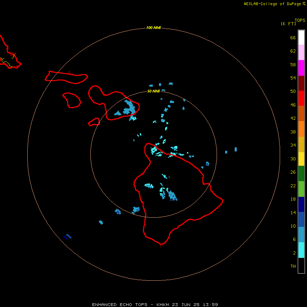Click the bright red 46-50 kft legend swatch
307x307 pixels.
(x=301, y=98)
